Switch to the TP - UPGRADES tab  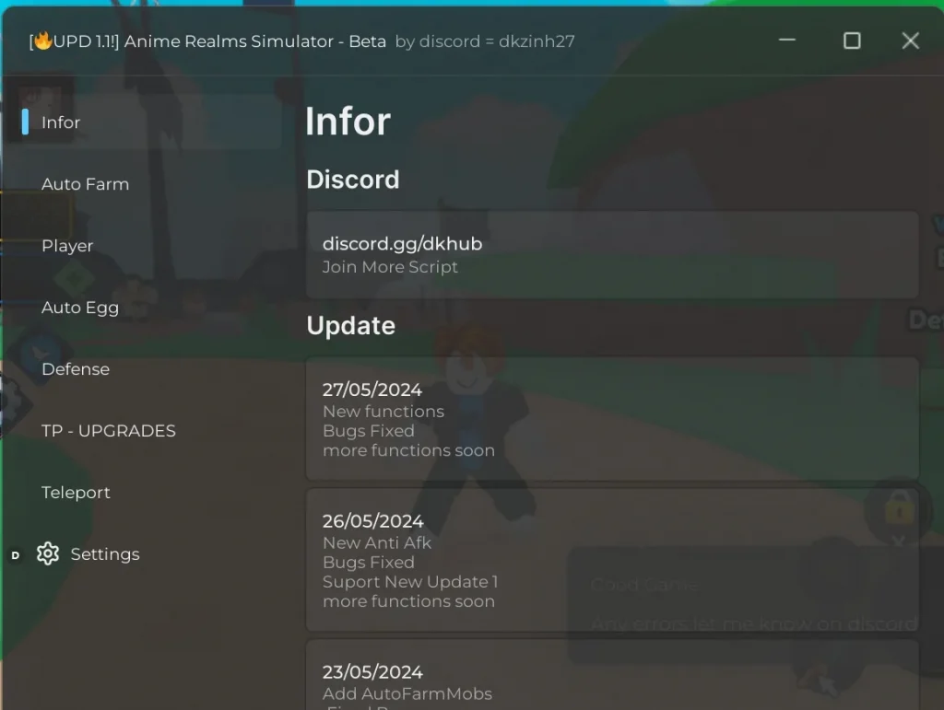109,430
